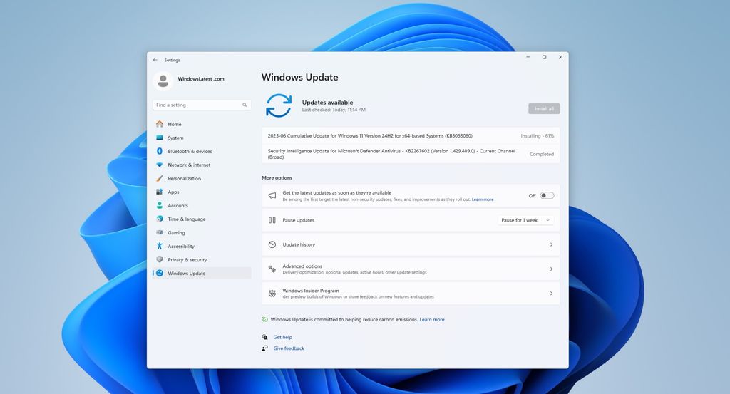Expand the Windows Insider Program chevron
730x394 pixels.
click(x=551, y=294)
